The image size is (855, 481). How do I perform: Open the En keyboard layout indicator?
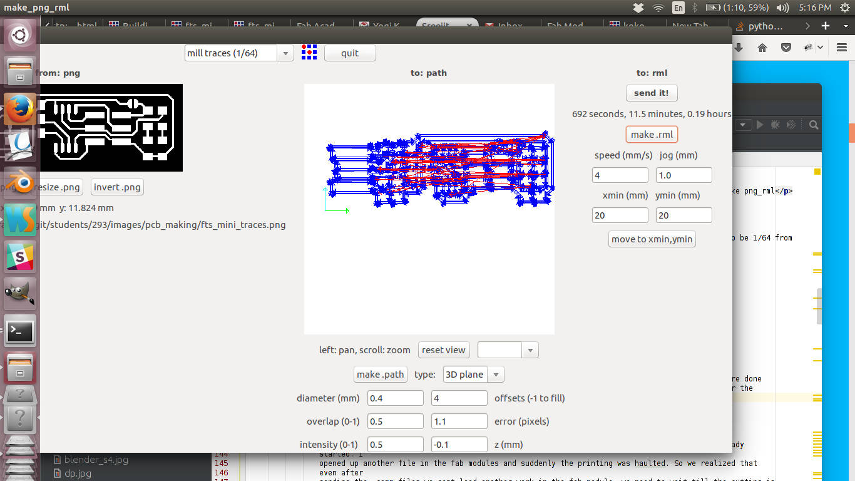point(678,8)
